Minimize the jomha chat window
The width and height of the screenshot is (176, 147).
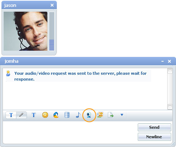[x=163, y=61]
